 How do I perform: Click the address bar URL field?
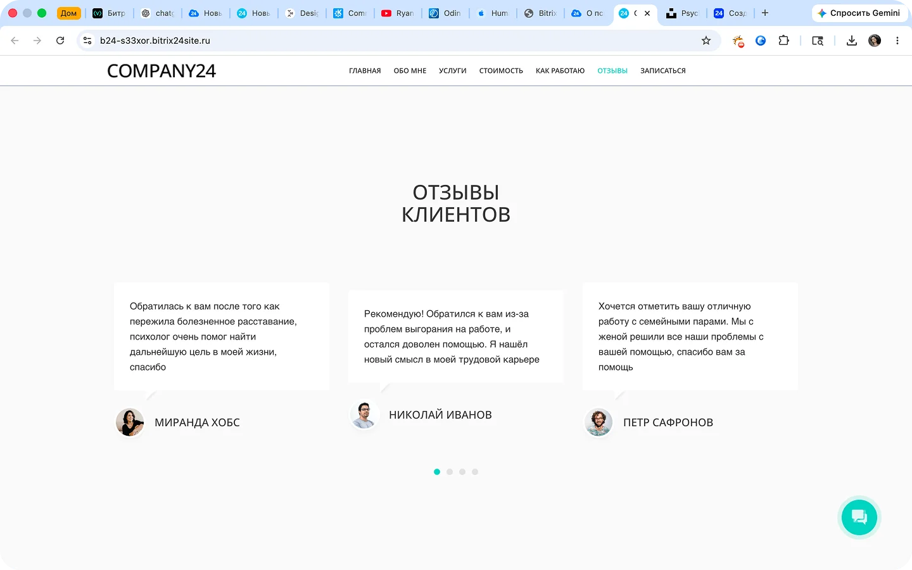(393, 41)
